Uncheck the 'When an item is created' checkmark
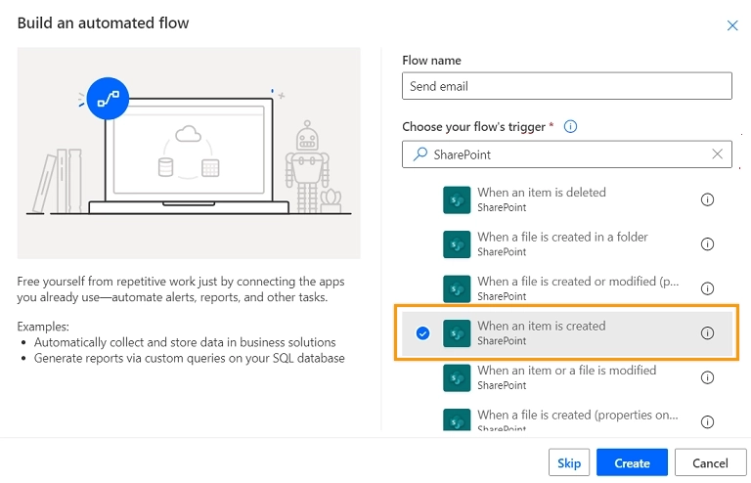Image resolution: width=751 pixels, height=483 pixels. point(422,333)
